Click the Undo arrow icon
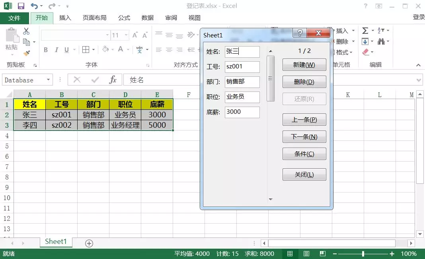 [x=34, y=6]
